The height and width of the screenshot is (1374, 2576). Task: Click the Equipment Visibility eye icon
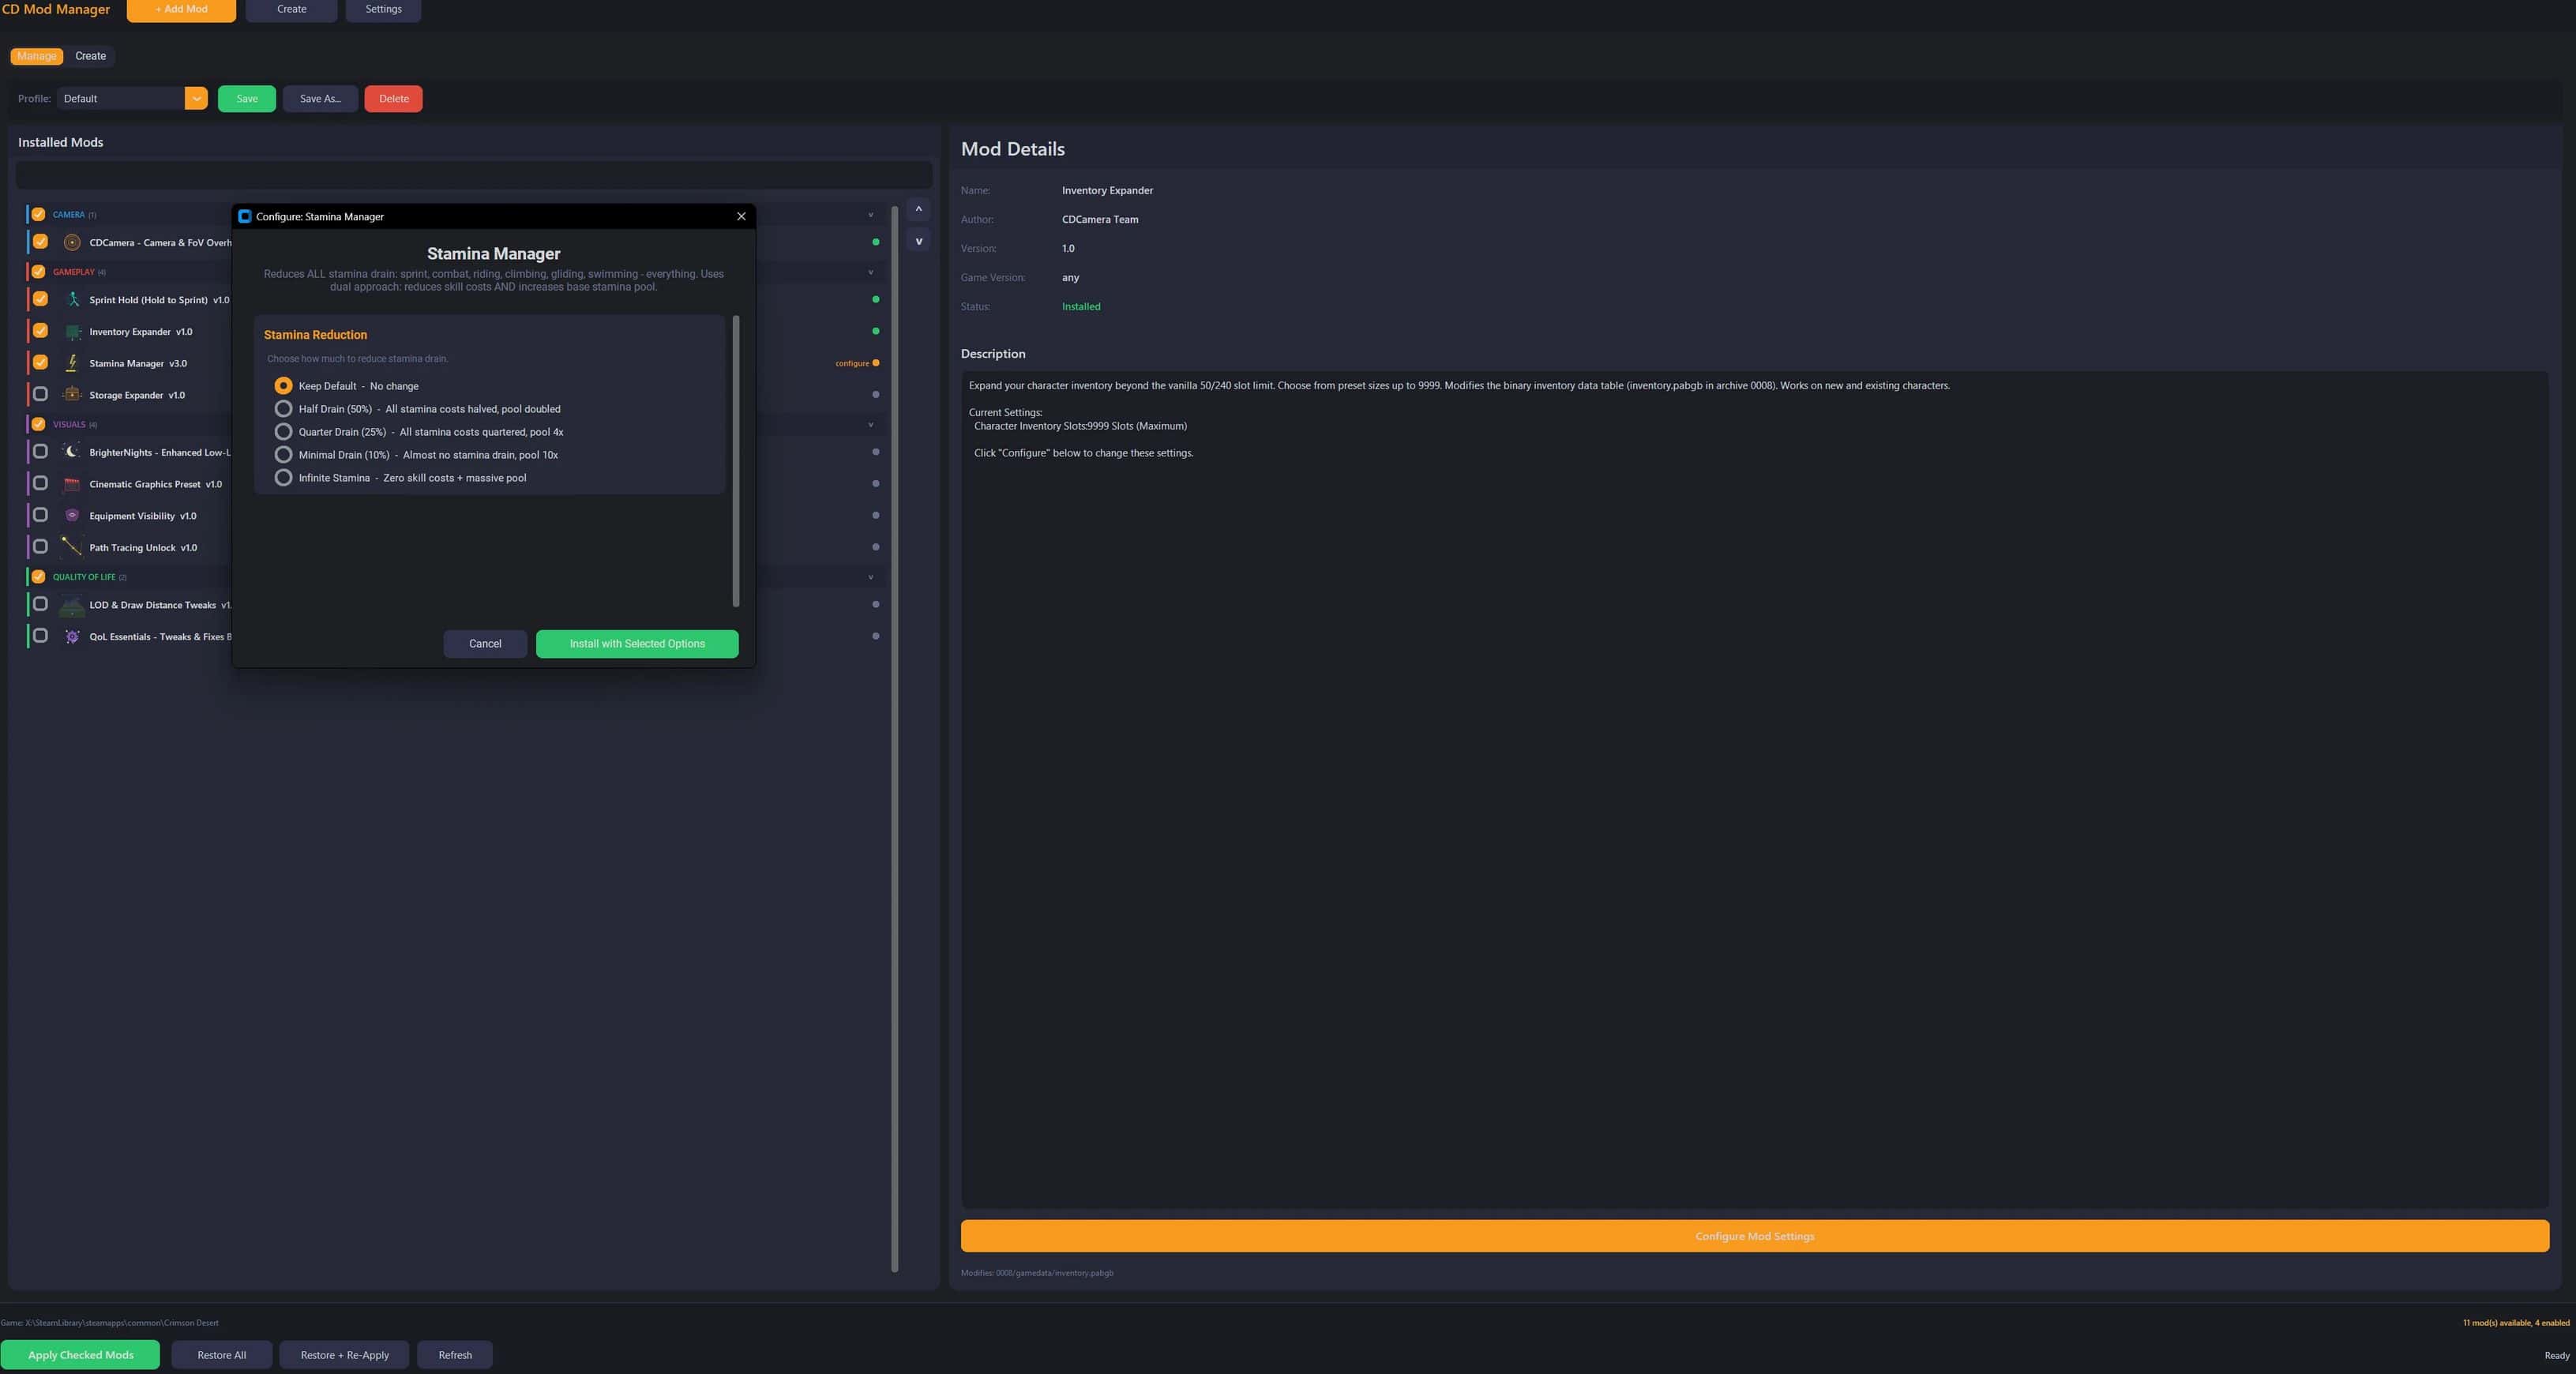tap(72, 516)
